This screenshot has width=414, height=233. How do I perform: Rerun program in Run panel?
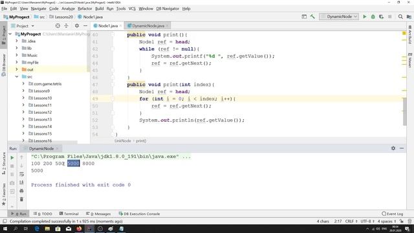[x=12, y=158]
